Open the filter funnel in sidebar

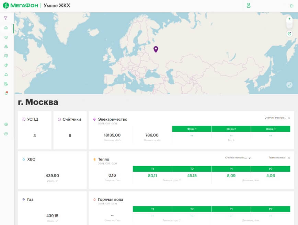tap(6, 18)
